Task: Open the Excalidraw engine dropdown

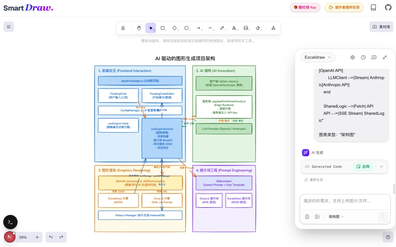Action: tap(318, 57)
